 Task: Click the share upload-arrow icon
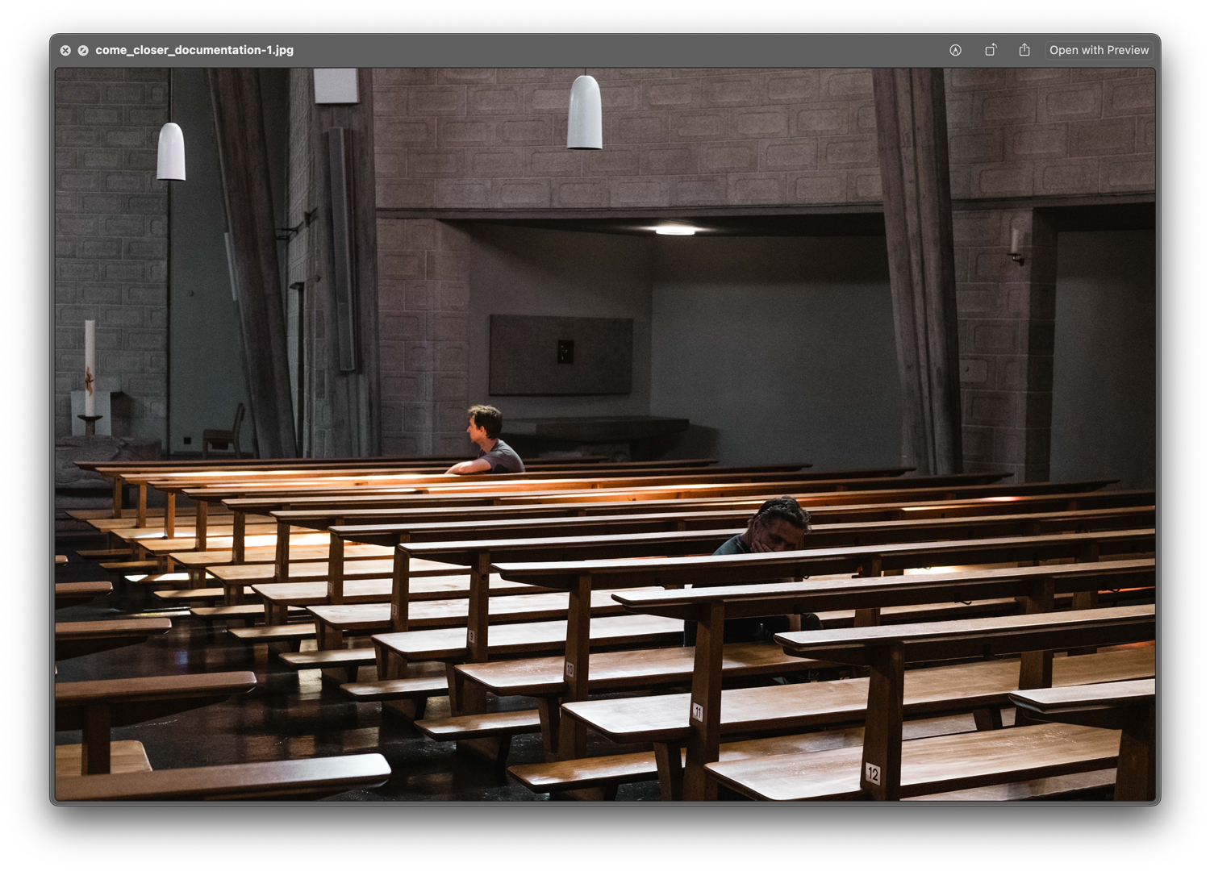tap(1024, 49)
